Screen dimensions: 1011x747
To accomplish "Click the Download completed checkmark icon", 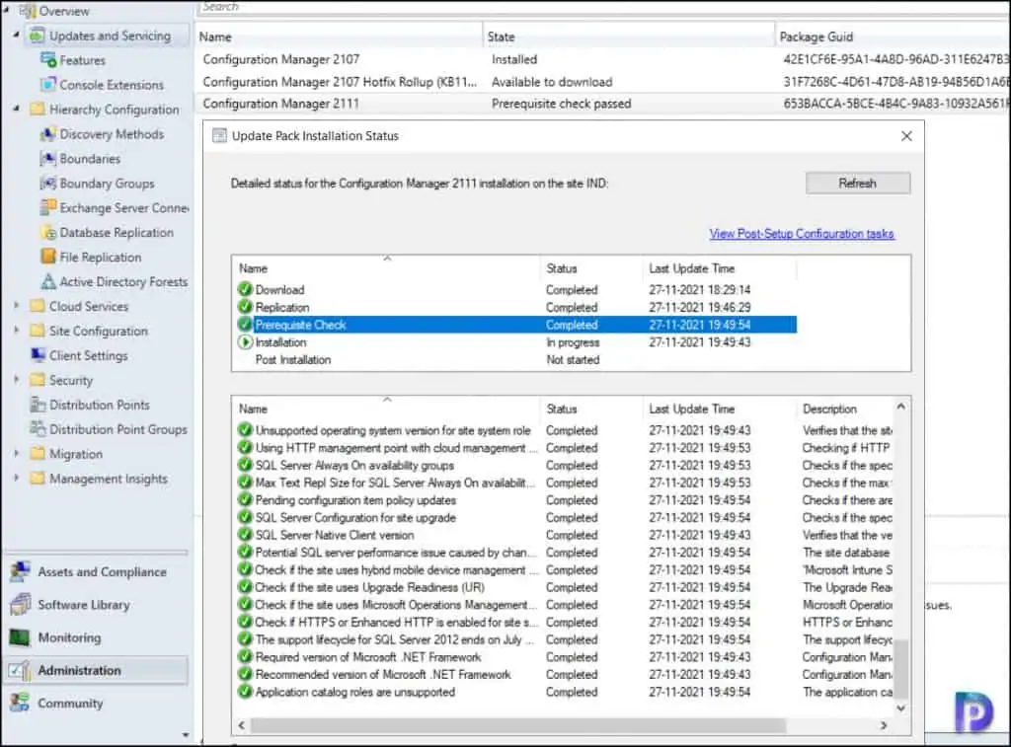I will pyautogui.click(x=245, y=289).
